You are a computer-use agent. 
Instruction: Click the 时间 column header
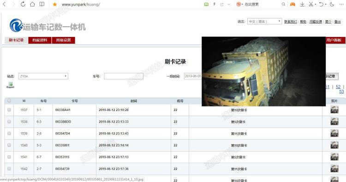pos(133,101)
